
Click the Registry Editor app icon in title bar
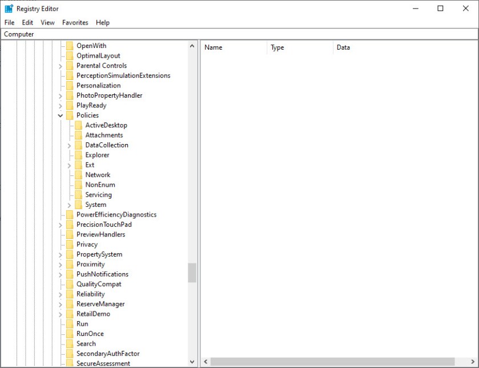point(9,9)
